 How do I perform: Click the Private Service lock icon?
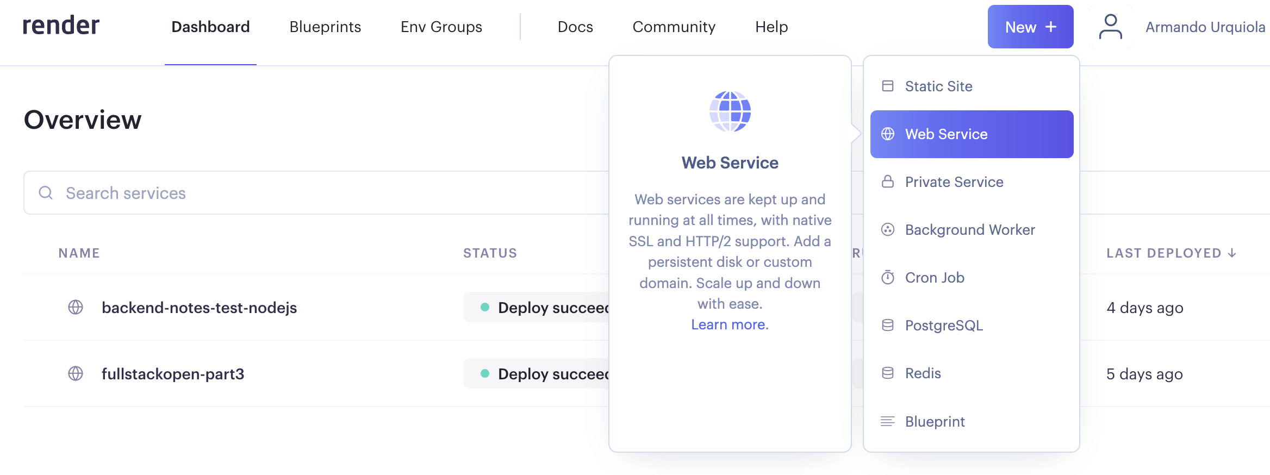(x=888, y=182)
